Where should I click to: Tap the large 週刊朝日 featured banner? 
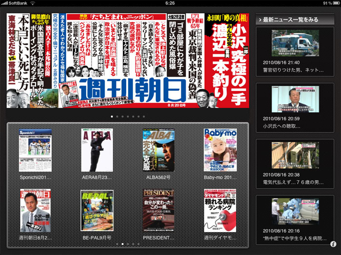[x=128, y=61]
